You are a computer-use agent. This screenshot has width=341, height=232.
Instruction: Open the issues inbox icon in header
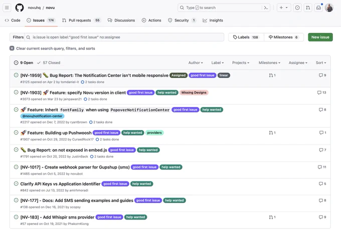pos(297,7)
